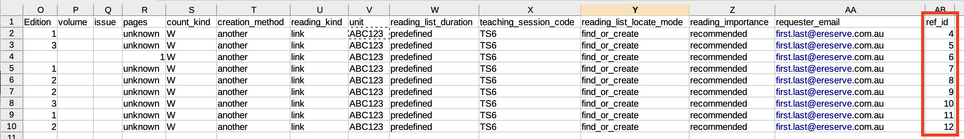This screenshot has width=964, height=139.
Task: Select the column Y header
Action: pyautogui.click(x=634, y=10)
